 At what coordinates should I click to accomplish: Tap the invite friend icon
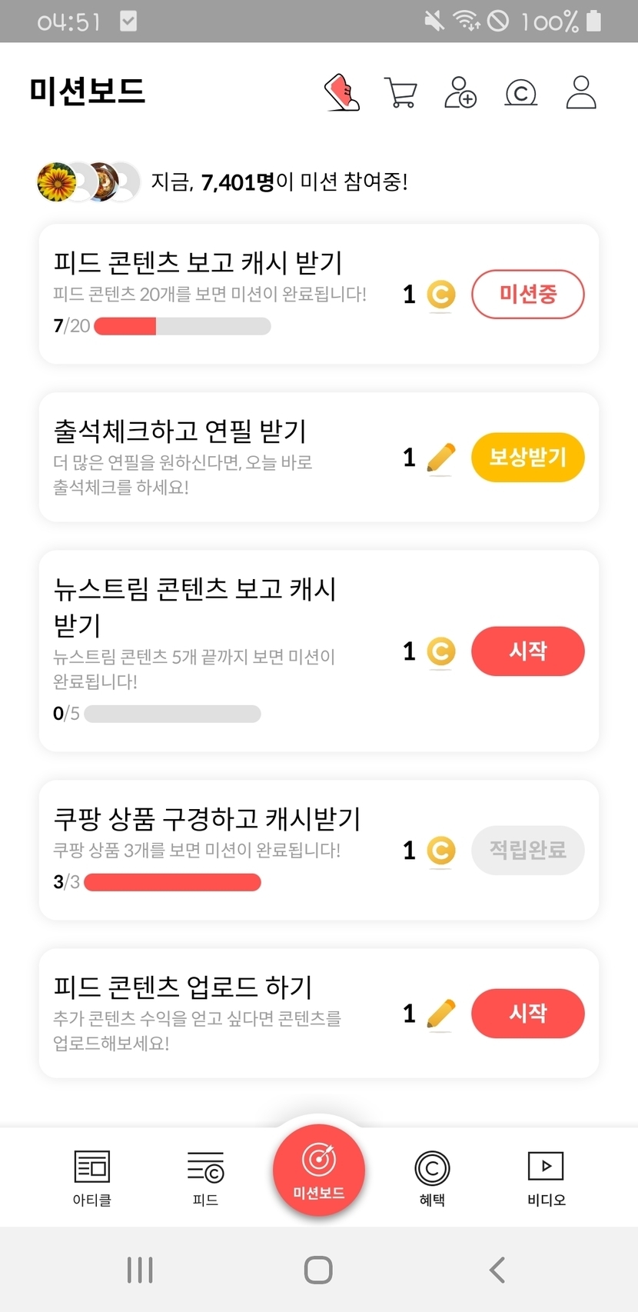460,92
